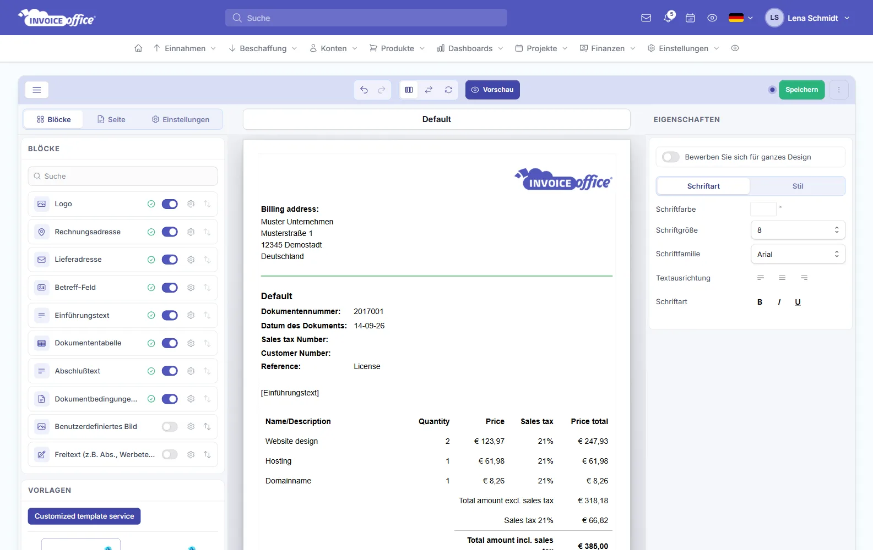Toggle apply for whole design switch
Image resolution: width=873 pixels, height=550 pixels.
670,157
